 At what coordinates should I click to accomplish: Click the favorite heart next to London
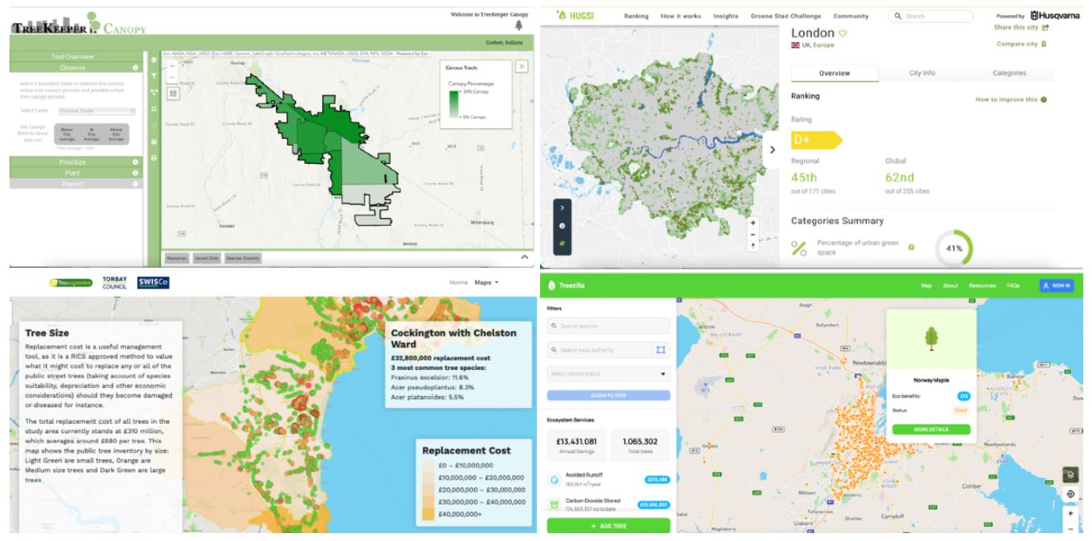tap(844, 33)
